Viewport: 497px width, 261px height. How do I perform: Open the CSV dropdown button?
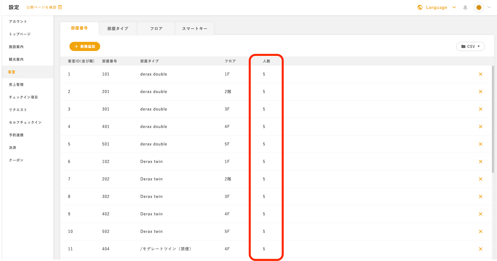[x=471, y=46]
